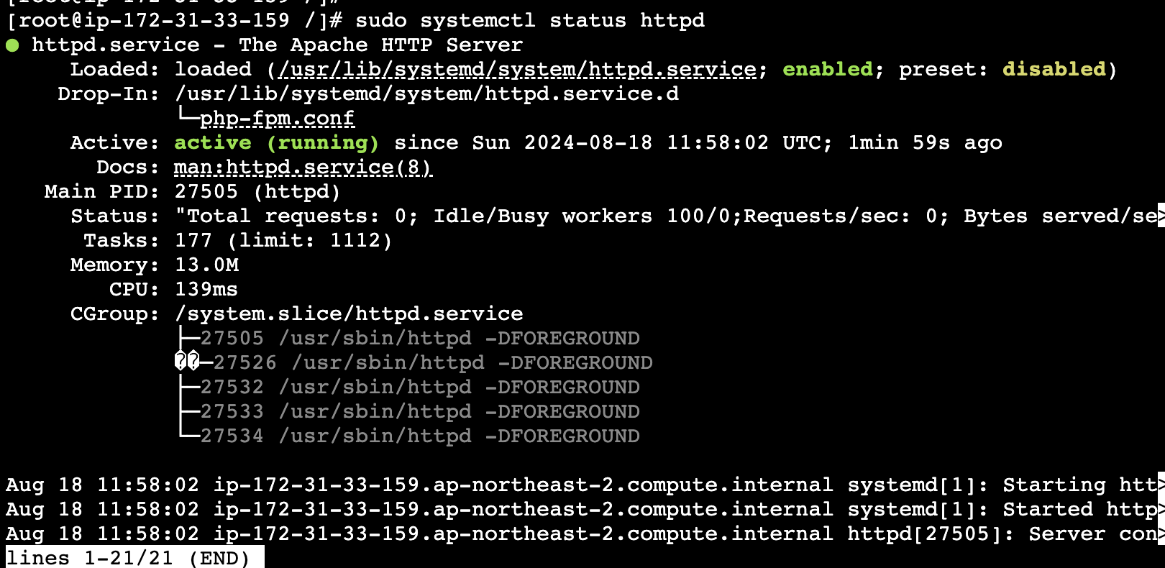Image resolution: width=1165 pixels, height=568 pixels.
Task: Click the 'CGroup:' field label
Action: pyautogui.click(x=114, y=314)
